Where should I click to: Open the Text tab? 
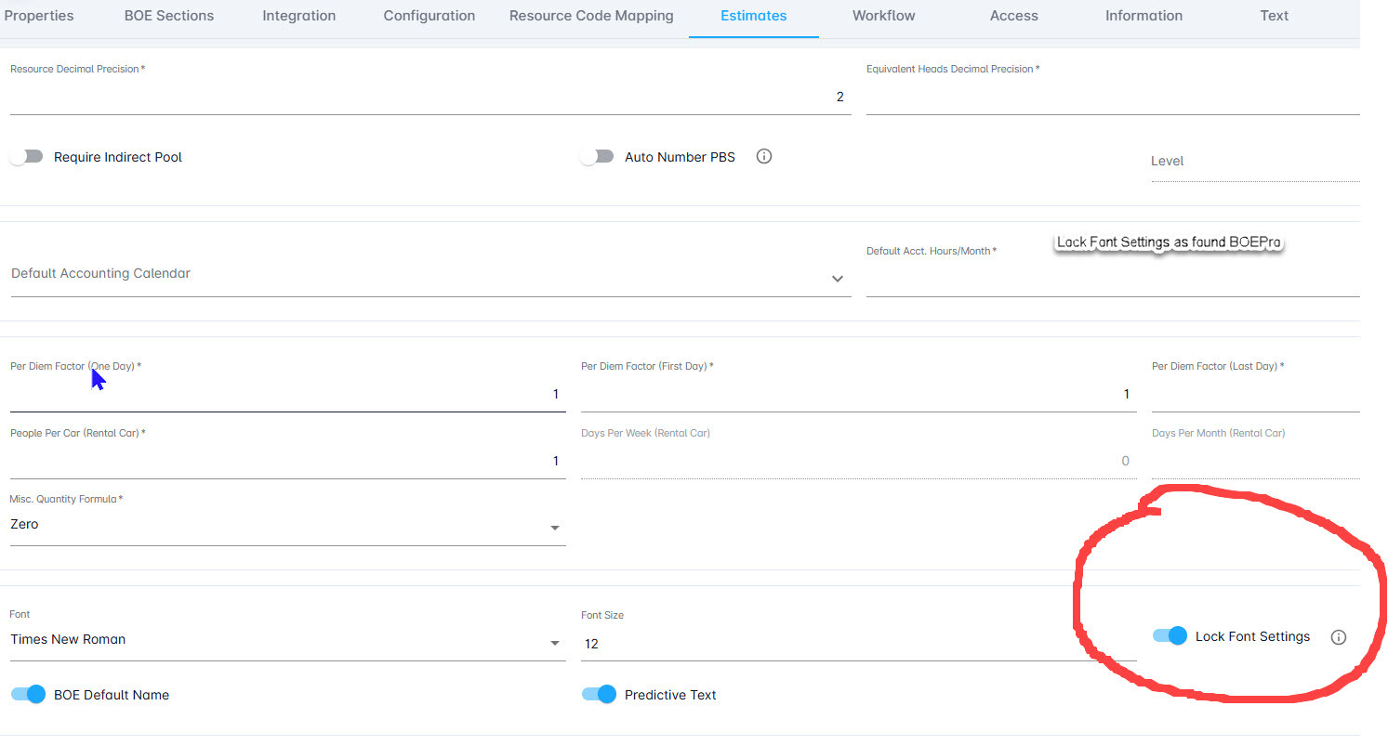click(x=1275, y=16)
